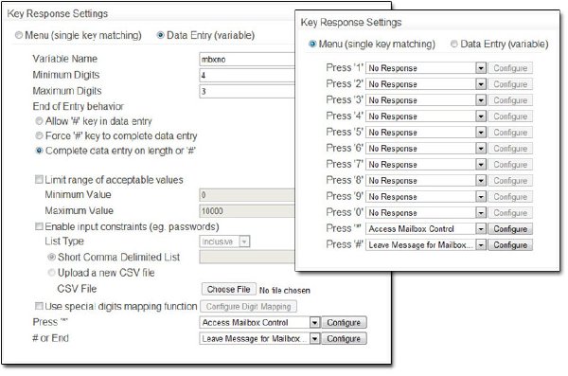Open Press '3' response dropdown

point(426,100)
